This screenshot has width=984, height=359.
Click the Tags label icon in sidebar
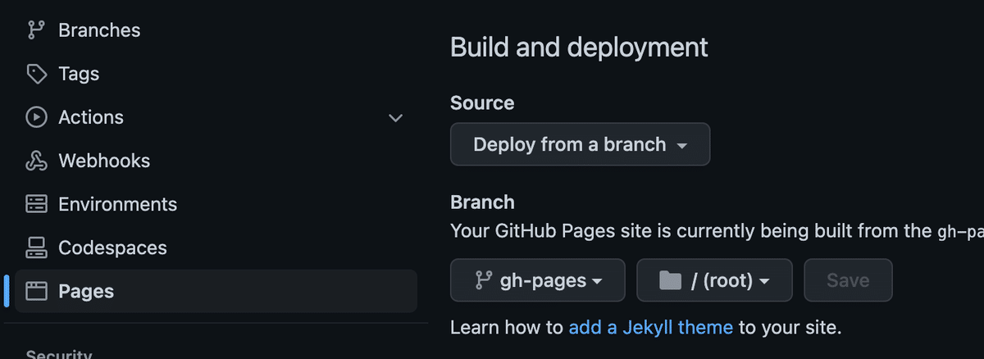(x=36, y=74)
